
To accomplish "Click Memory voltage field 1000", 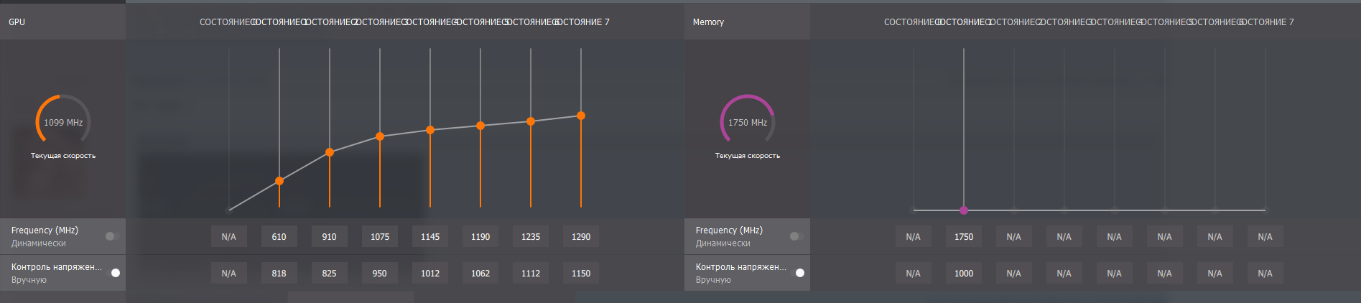I will 964,274.
